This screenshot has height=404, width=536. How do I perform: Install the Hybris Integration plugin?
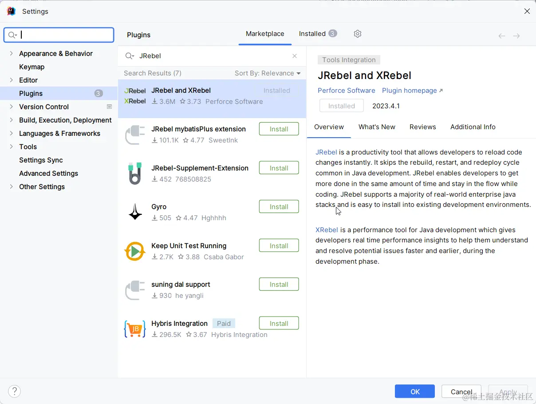pos(279,324)
